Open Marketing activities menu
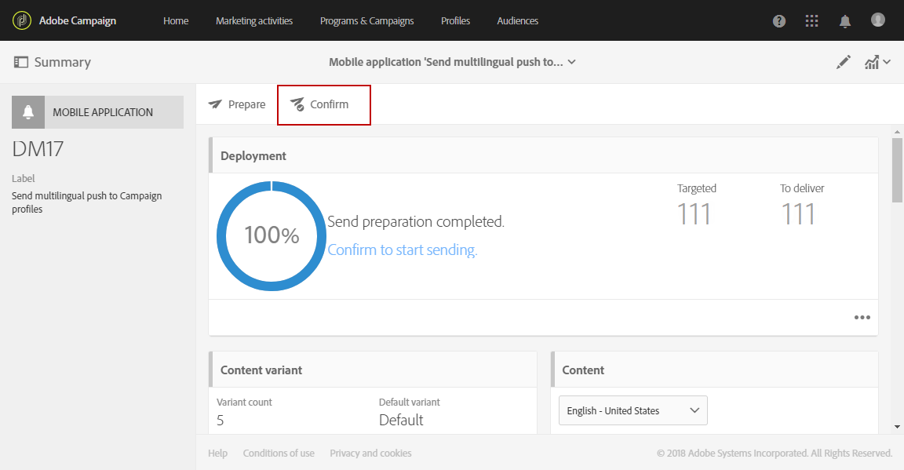 (x=254, y=20)
